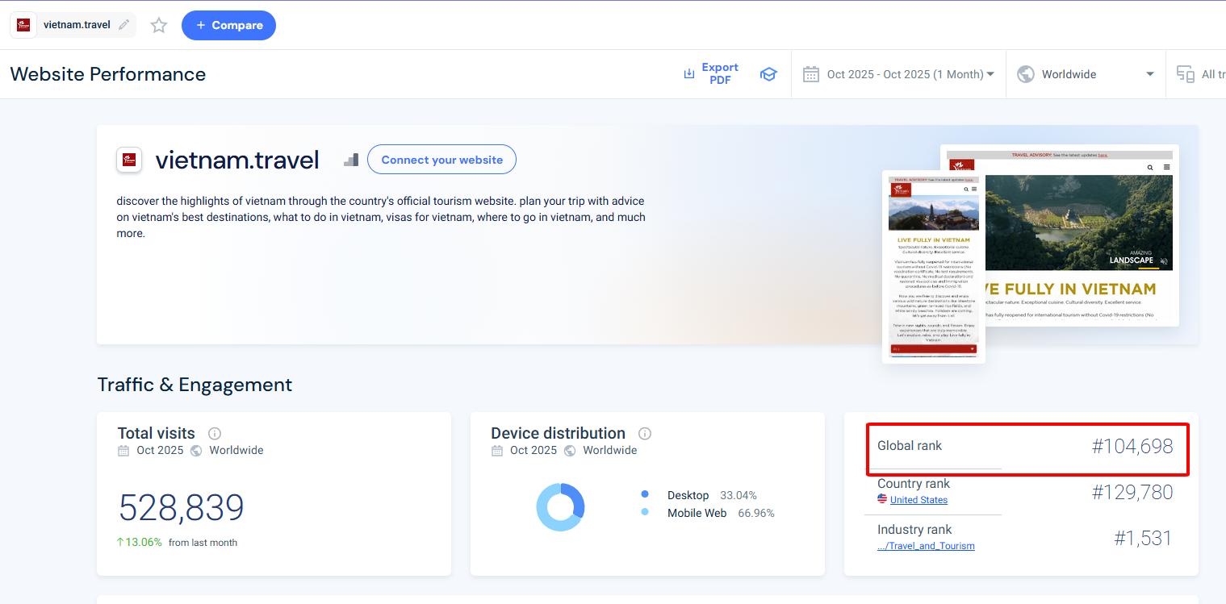Screen dimensions: 1226x604
Task: Click the website homepage screenshot preview
Action: [x=1060, y=235]
